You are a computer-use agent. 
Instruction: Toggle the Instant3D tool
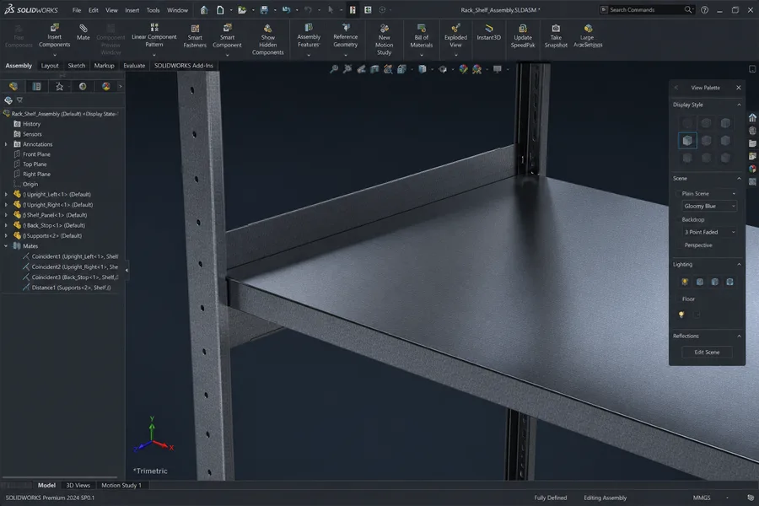click(488, 32)
